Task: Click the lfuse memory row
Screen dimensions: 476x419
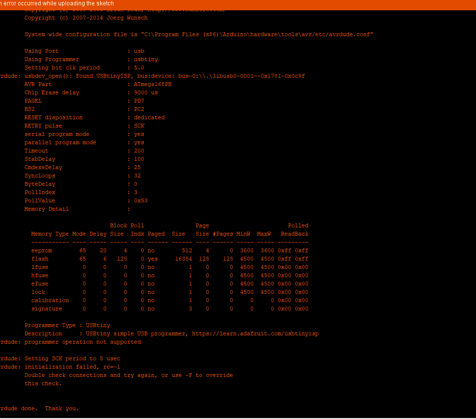Action: (x=170, y=267)
